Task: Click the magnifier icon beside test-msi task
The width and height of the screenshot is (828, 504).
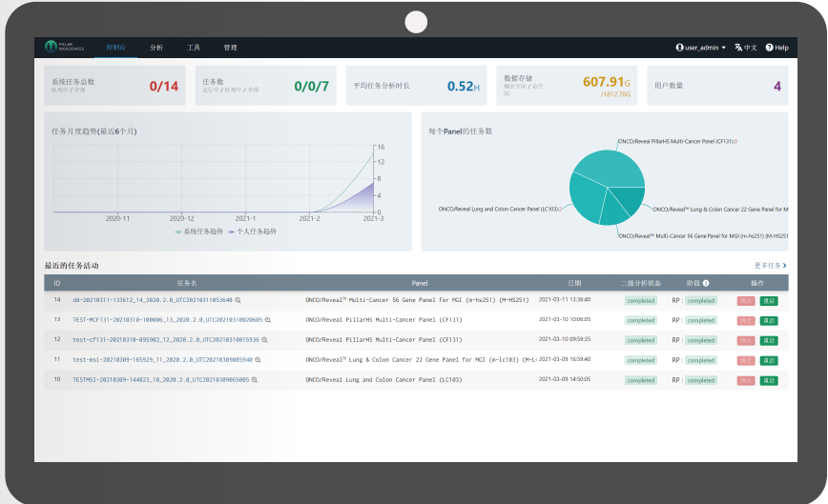Action: [x=259, y=360]
